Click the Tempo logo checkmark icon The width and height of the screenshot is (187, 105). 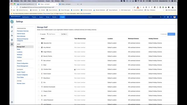point(12,22)
